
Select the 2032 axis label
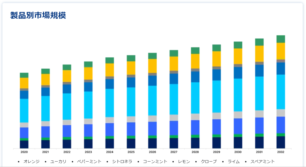click(x=281, y=152)
